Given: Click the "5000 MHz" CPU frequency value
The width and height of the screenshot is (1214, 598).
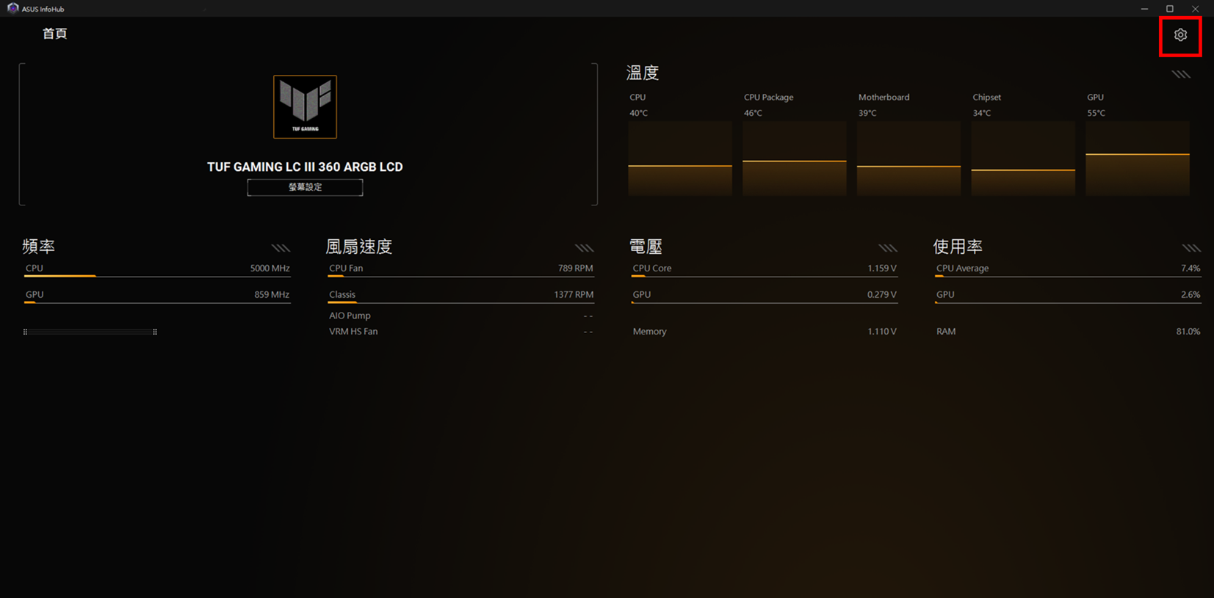Looking at the screenshot, I should point(270,268).
